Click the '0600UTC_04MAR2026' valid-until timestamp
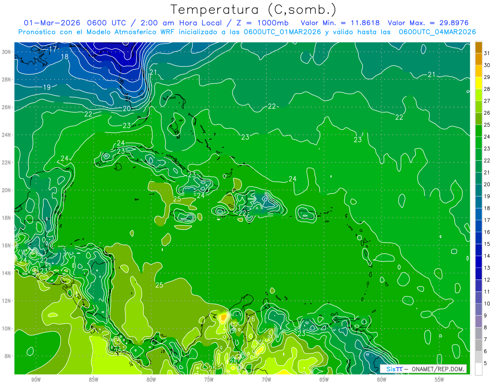The width and height of the screenshot is (498, 385). pos(437,32)
